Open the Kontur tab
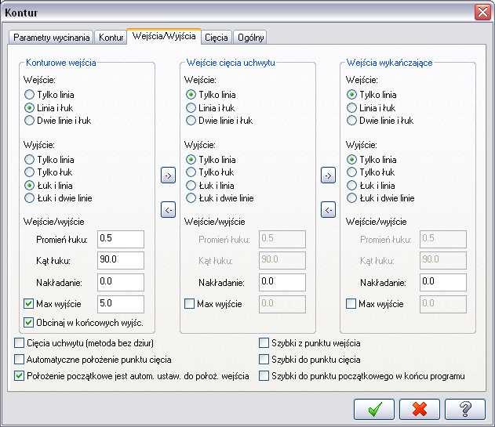Screen dimensions: 495x427 pyautogui.click(x=111, y=38)
